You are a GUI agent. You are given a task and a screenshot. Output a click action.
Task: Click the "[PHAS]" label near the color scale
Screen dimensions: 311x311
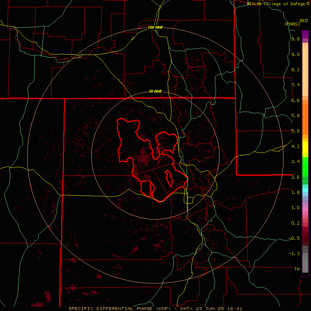pyautogui.click(x=292, y=24)
